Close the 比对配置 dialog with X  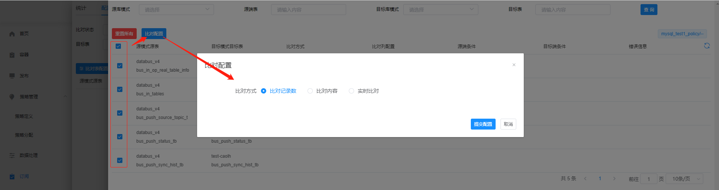point(514,65)
